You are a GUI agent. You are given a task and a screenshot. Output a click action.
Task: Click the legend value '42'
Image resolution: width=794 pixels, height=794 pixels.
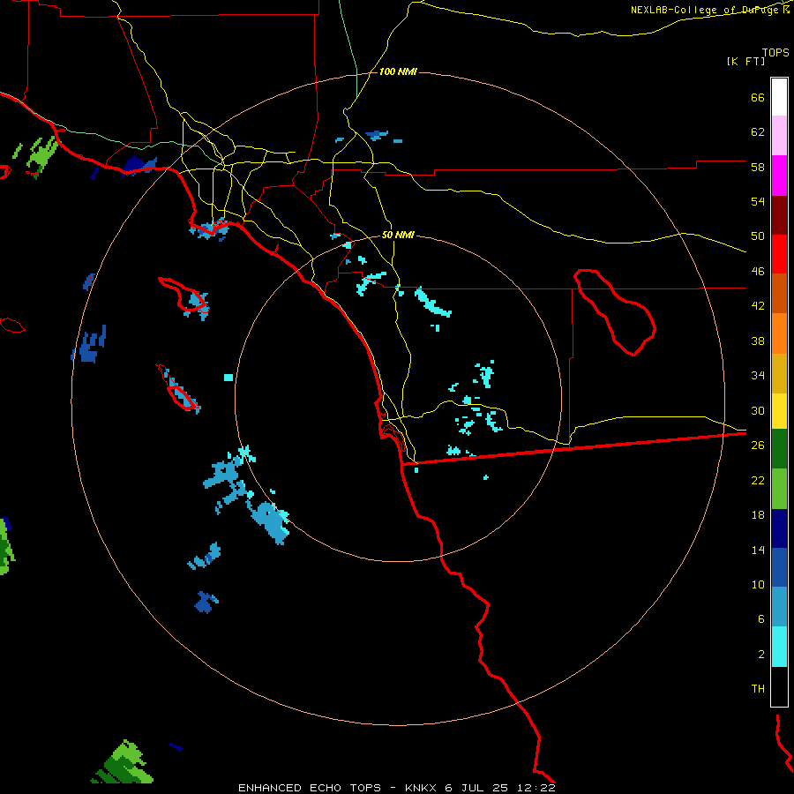(758, 306)
